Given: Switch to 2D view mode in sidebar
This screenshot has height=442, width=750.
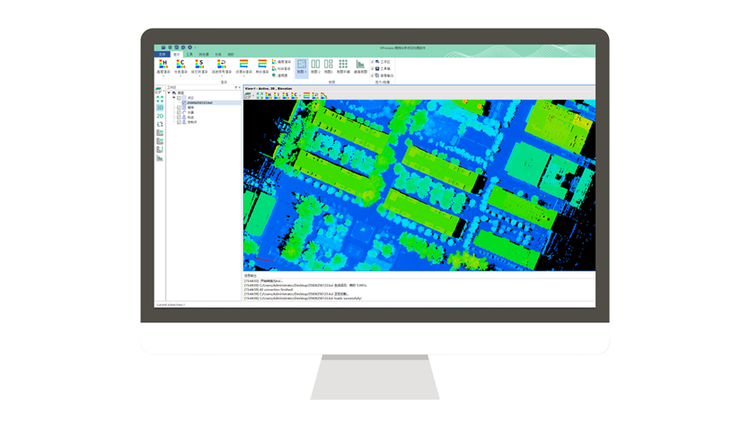Looking at the screenshot, I should pos(160,116).
